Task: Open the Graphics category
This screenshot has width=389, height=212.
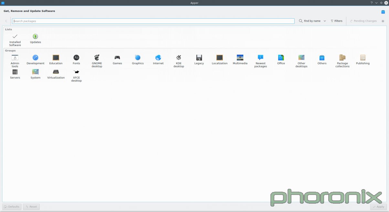Action: [x=138, y=60]
